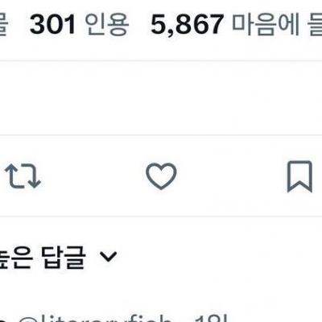Click the 301 quote count number
The width and height of the screenshot is (322, 322).
tap(52, 25)
